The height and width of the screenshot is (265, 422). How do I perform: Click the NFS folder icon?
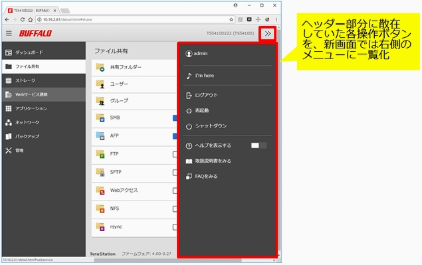100,209
